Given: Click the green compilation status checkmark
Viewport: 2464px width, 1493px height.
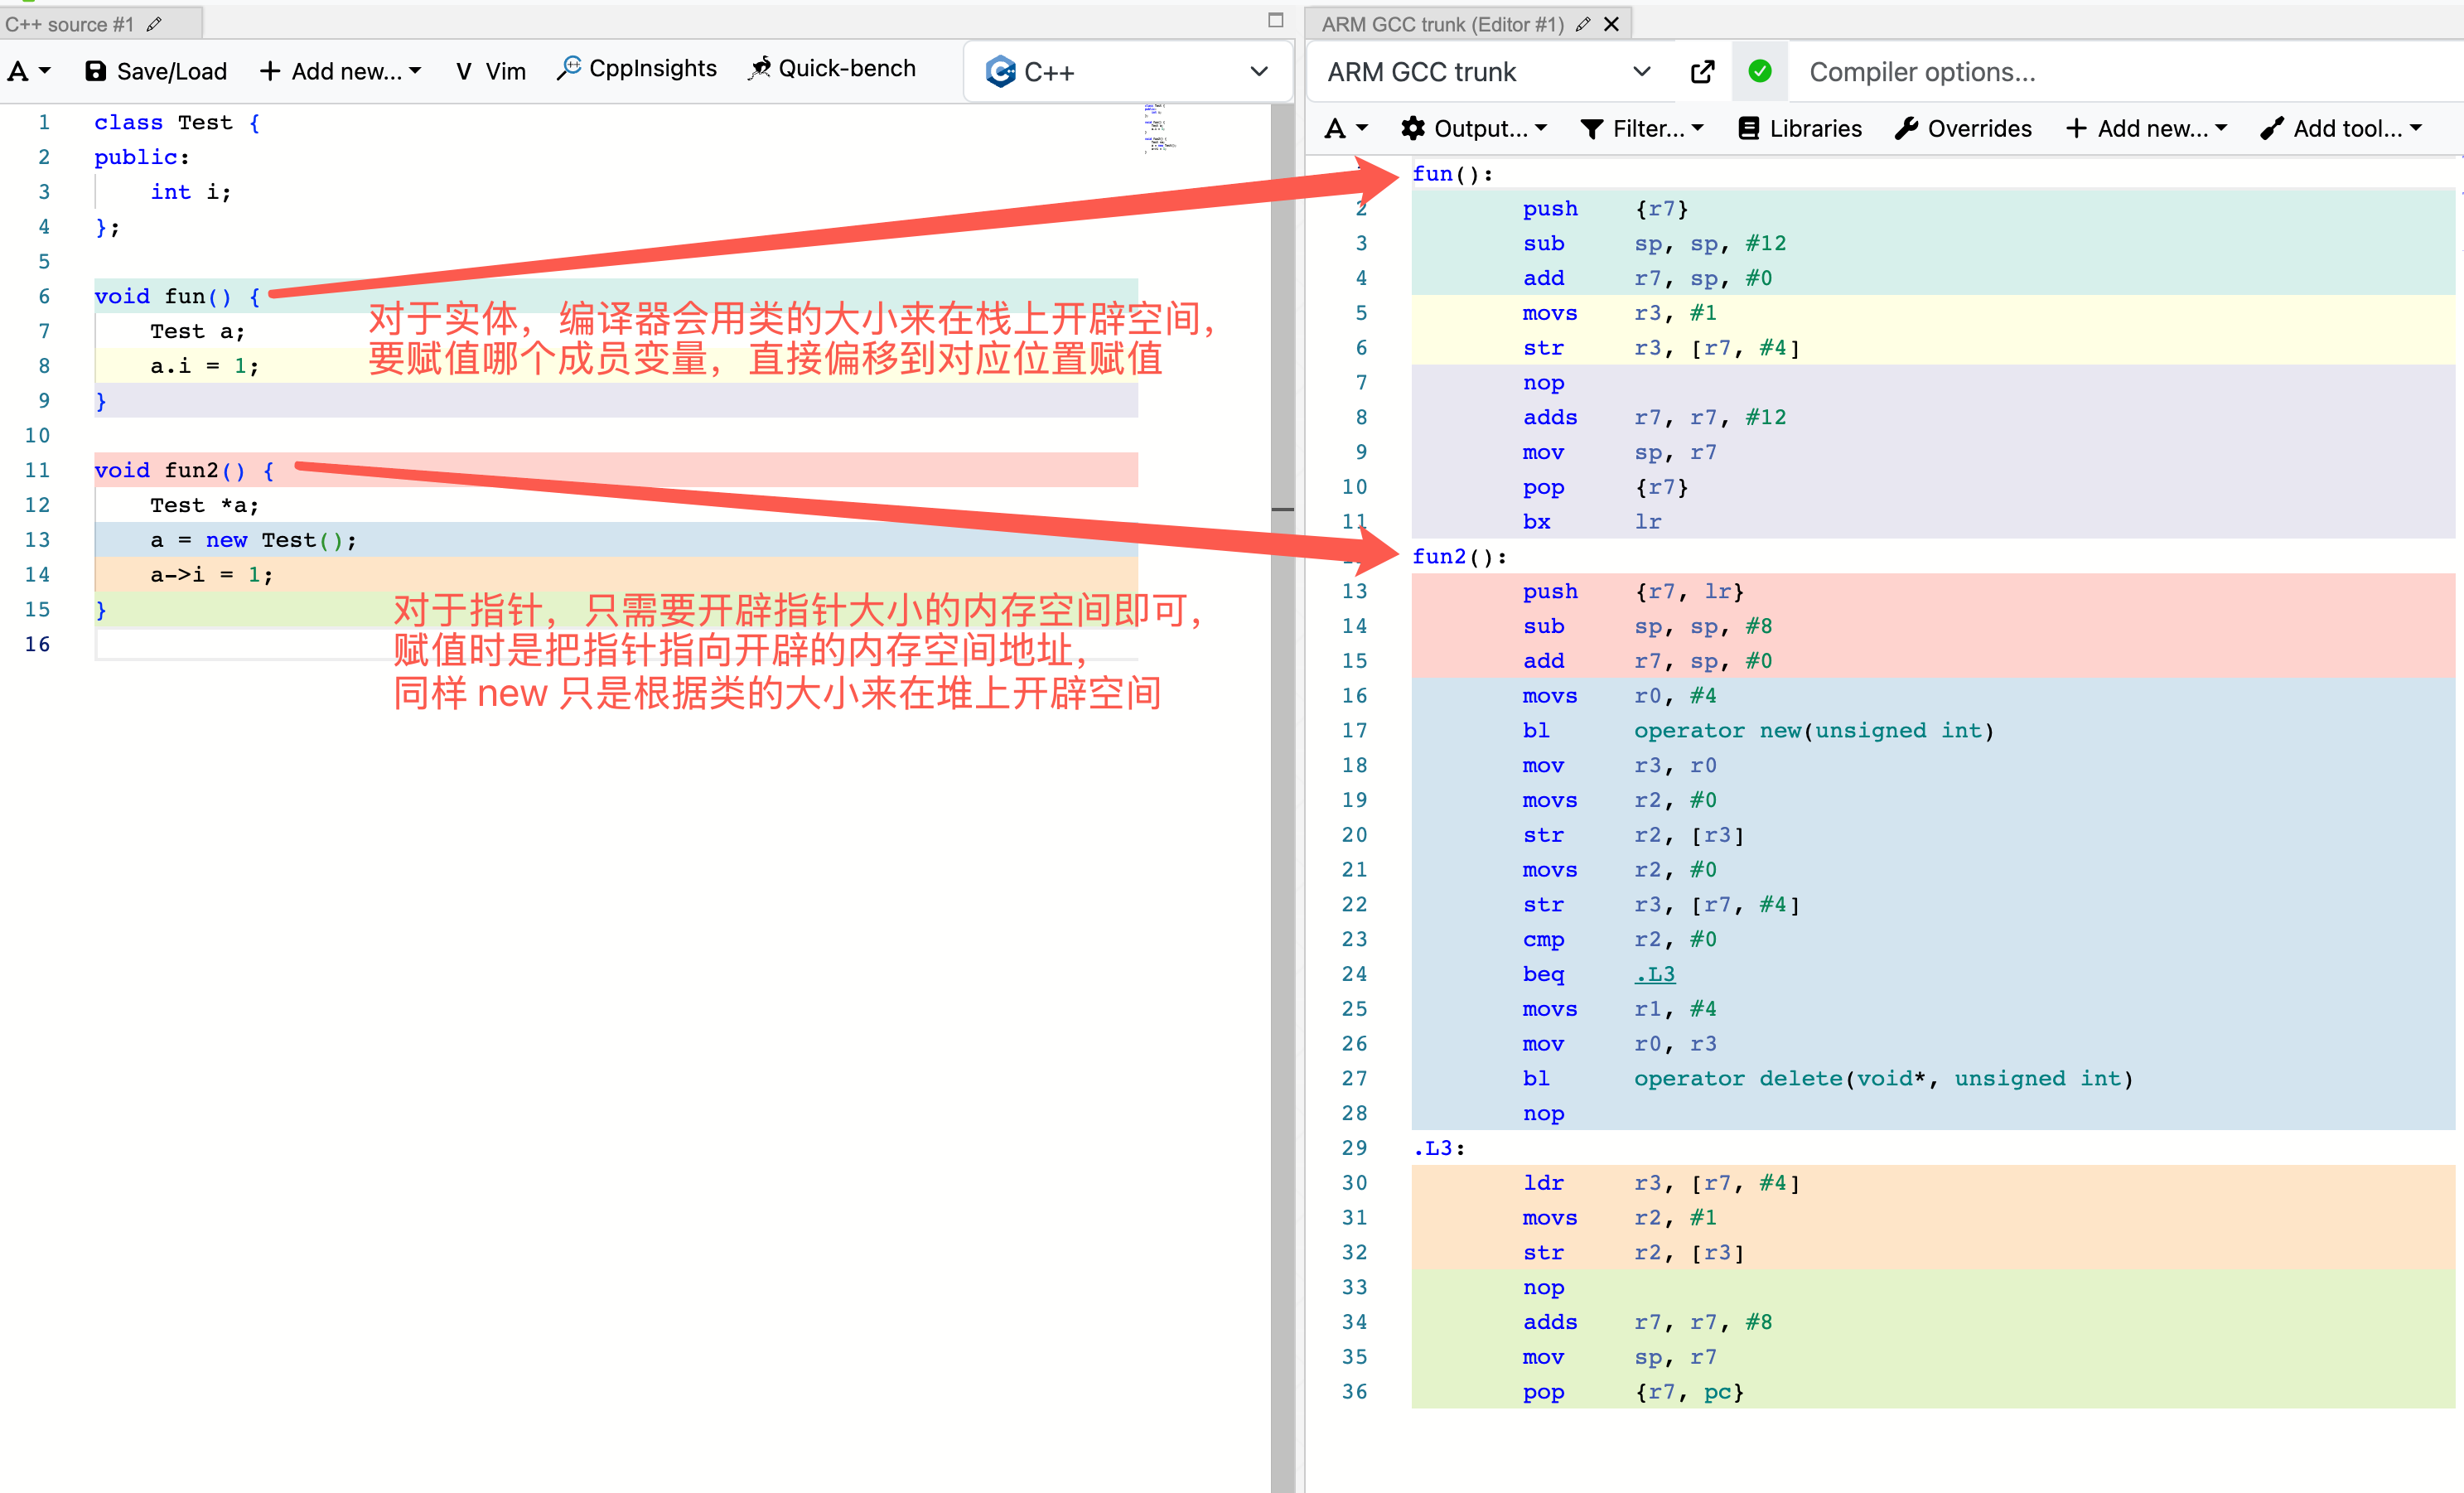Looking at the screenshot, I should tap(1759, 72).
